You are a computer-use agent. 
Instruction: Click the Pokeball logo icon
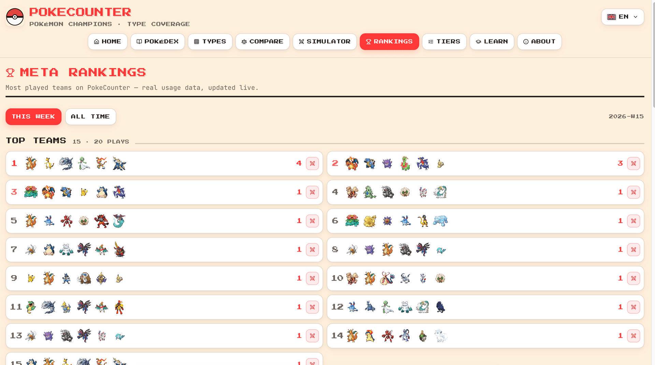(15, 17)
